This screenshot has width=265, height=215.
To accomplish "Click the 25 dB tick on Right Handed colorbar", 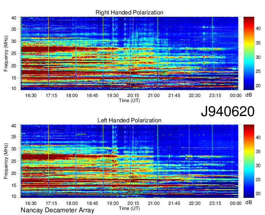I will tap(258, 71).
